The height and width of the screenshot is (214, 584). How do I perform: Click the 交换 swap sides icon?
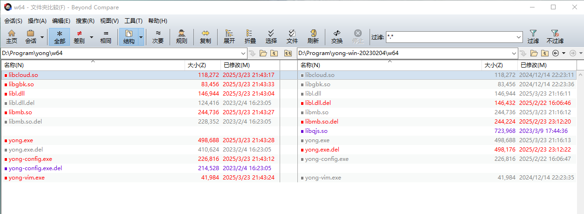pyautogui.click(x=337, y=36)
